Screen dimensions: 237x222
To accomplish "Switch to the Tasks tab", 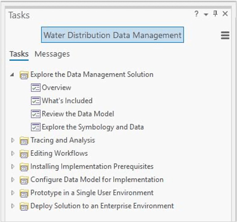I will point(19,54).
